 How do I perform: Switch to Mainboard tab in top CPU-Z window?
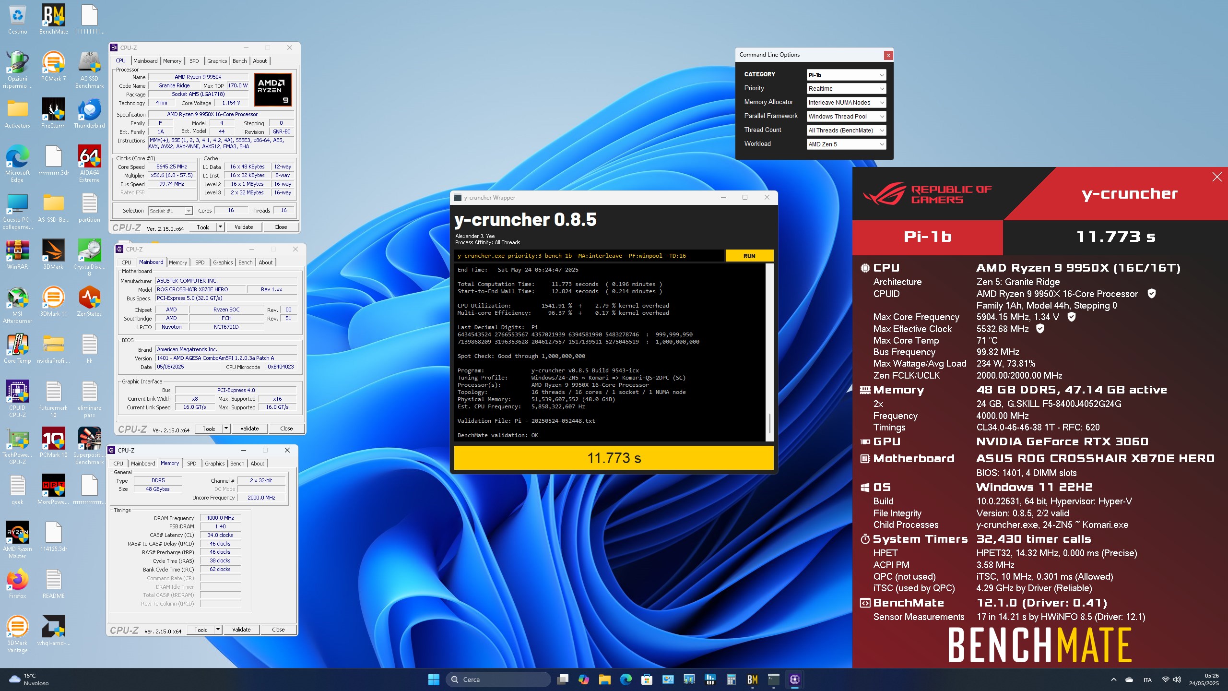pyautogui.click(x=145, y=61)
